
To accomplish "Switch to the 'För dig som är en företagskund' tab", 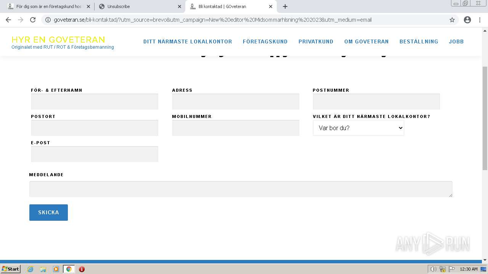I will [48, 6].
